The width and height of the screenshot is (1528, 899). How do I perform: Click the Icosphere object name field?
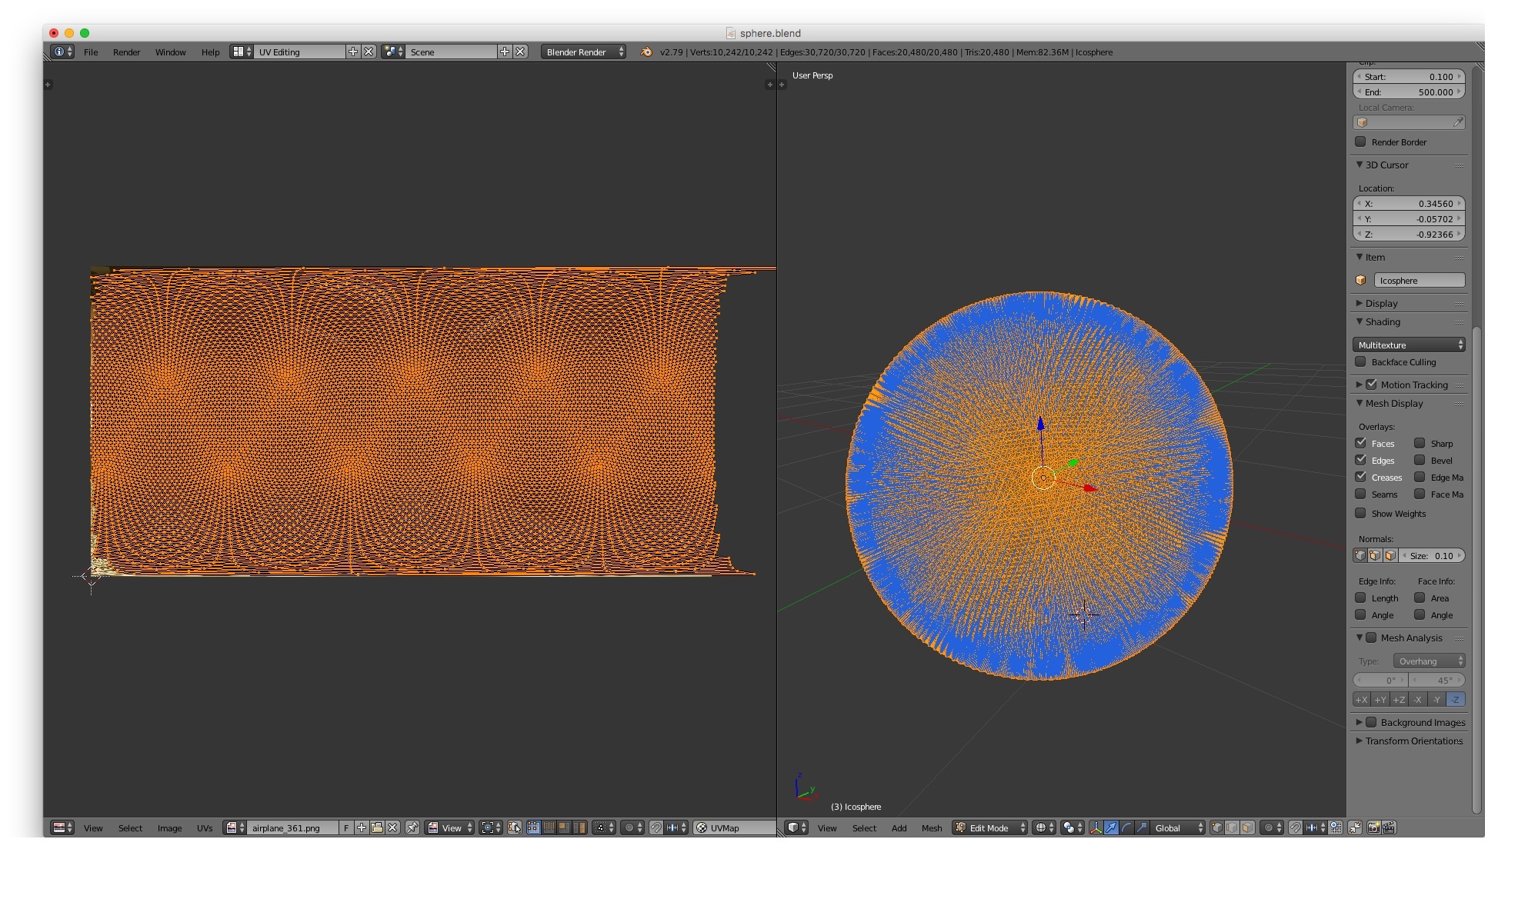(x=1419, y=281)
